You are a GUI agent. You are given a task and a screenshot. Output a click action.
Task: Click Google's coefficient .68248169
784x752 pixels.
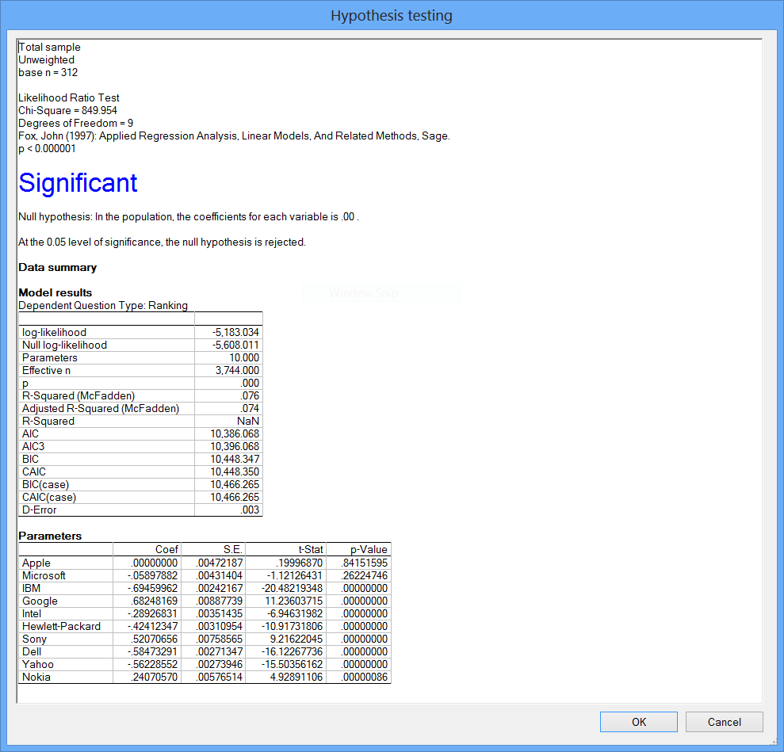click(x=155, y=601)
